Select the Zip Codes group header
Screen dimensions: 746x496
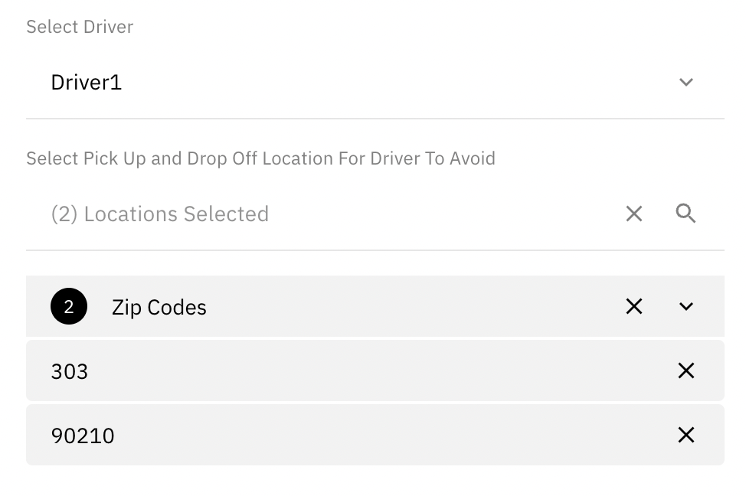[159, 306]
